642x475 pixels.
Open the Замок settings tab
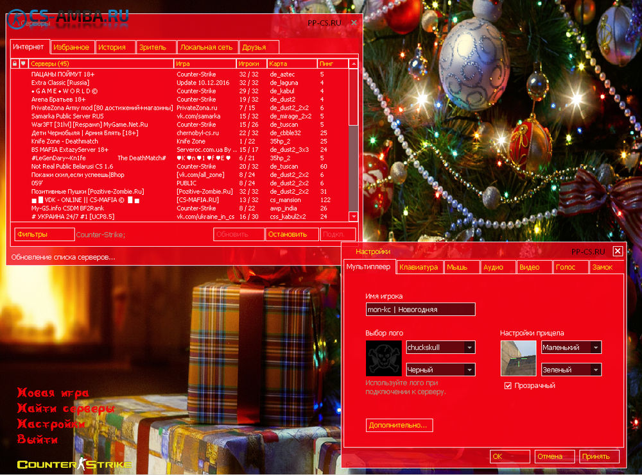(606, 267)
